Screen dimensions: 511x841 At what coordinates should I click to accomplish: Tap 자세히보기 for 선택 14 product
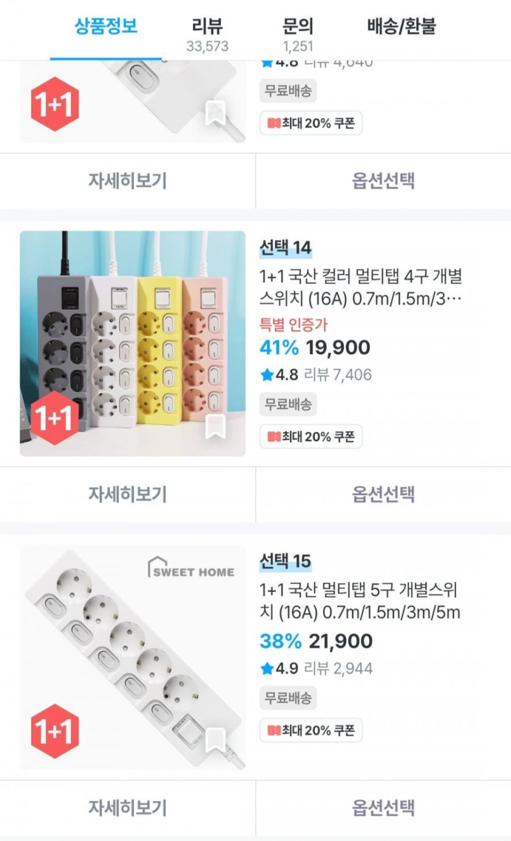pyautogui.click(x=127, y=494)
